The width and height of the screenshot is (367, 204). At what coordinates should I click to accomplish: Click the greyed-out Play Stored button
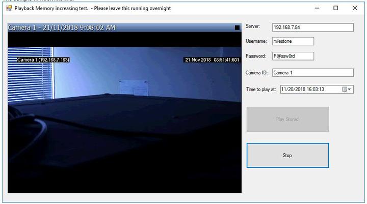pos(287,119)
